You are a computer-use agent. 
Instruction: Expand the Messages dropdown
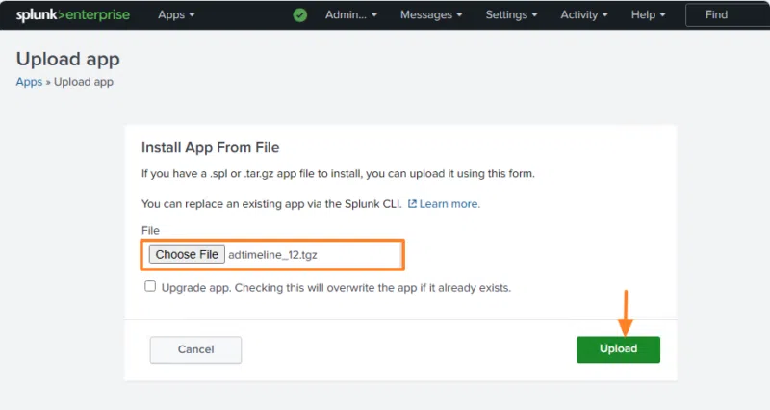tap(431, 15)
